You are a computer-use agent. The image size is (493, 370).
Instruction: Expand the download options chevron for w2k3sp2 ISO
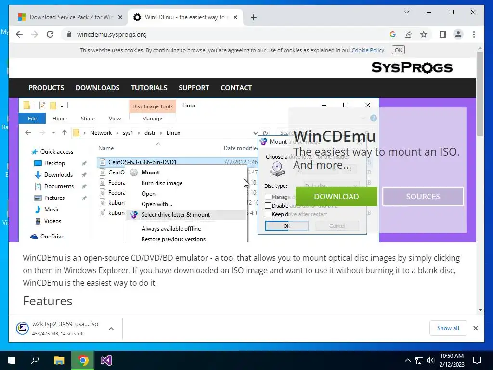coord(111,329)
